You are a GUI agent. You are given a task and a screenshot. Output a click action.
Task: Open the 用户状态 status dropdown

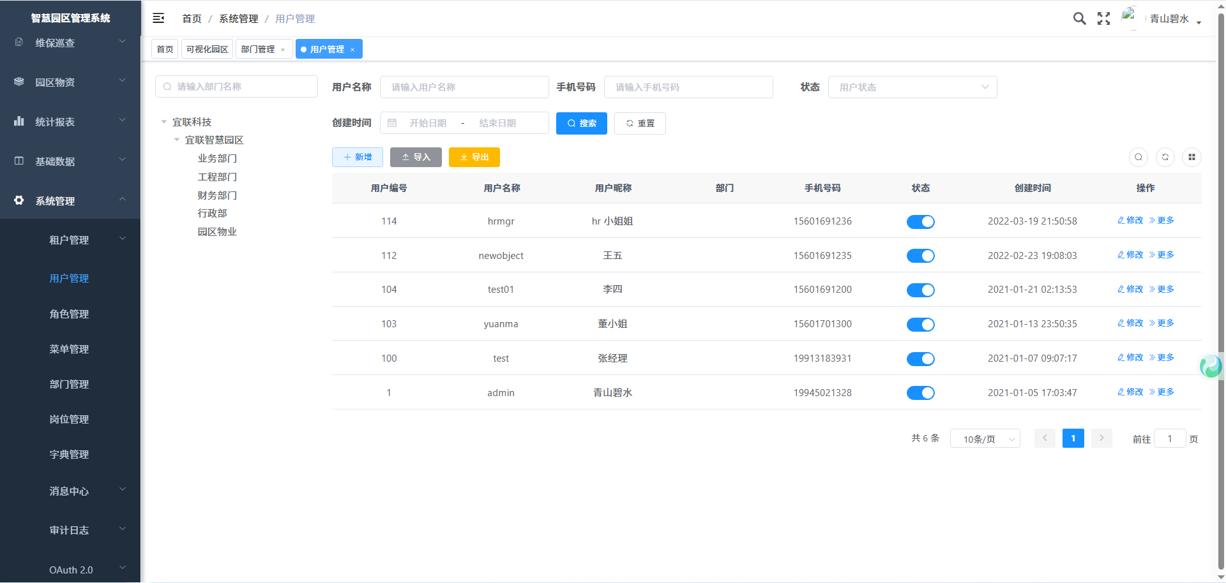pos(912,87)
